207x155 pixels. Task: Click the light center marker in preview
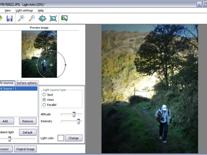51,65
